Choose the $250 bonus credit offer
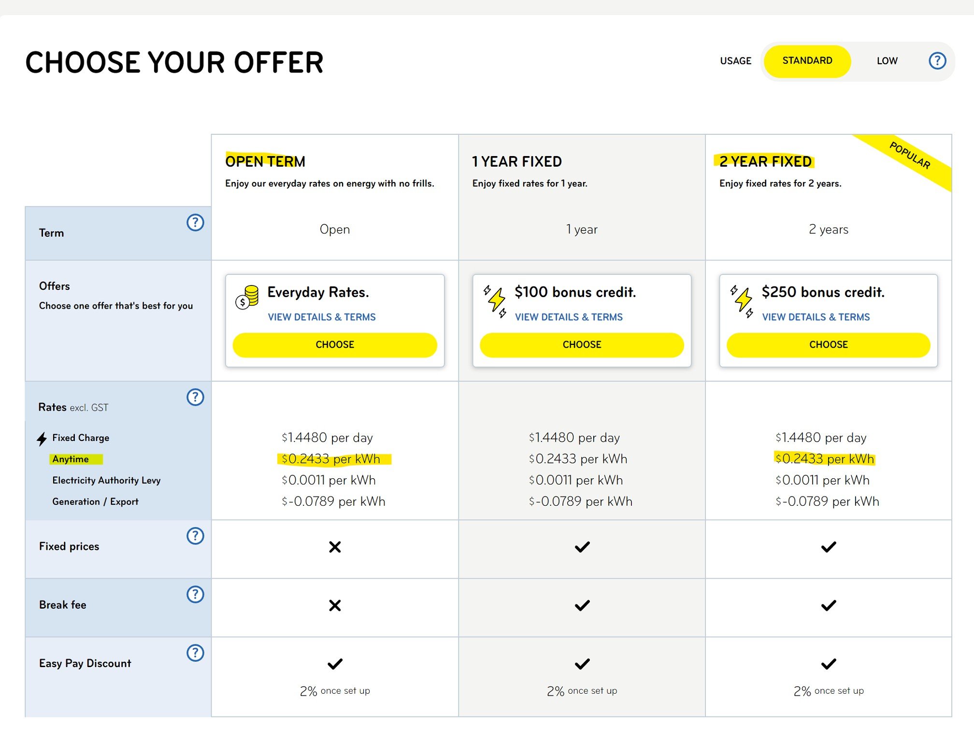 click(x=829, y=345)
